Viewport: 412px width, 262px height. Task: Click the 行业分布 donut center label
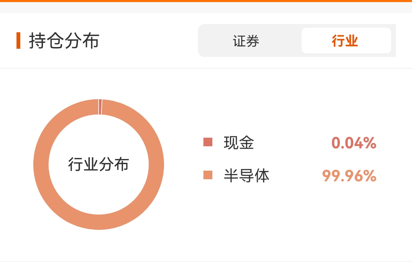coord(99,164)
